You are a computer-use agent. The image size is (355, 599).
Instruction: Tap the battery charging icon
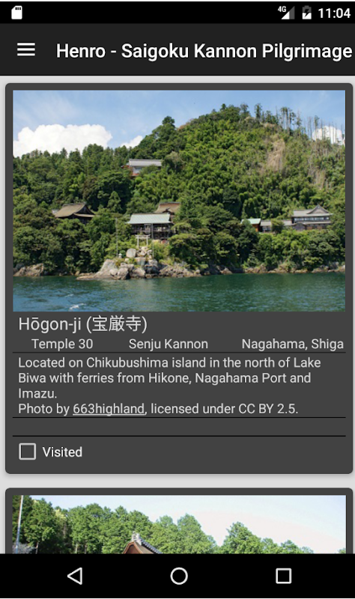coord(306,12)
